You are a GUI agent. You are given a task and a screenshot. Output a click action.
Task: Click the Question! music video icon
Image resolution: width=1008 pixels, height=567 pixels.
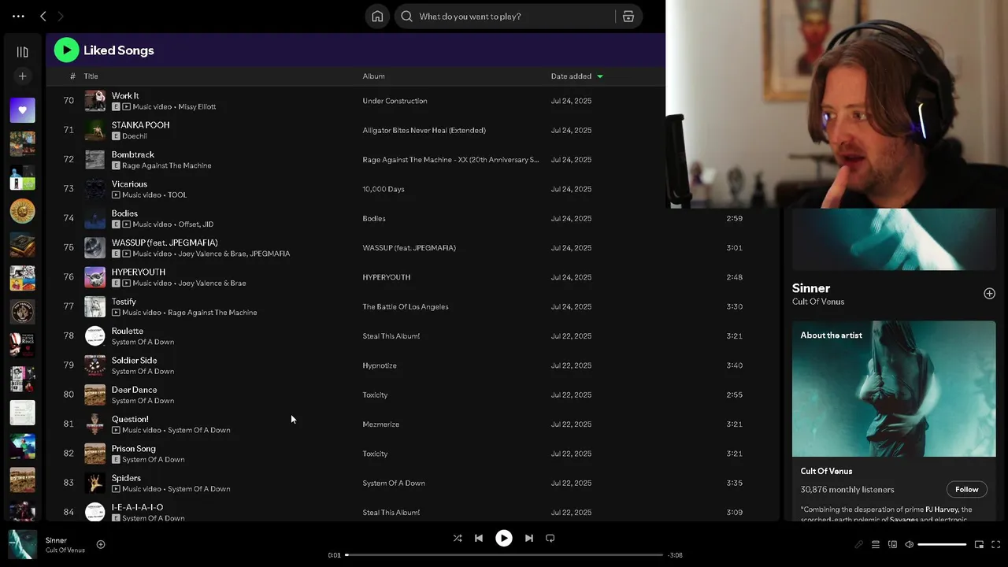116,431
